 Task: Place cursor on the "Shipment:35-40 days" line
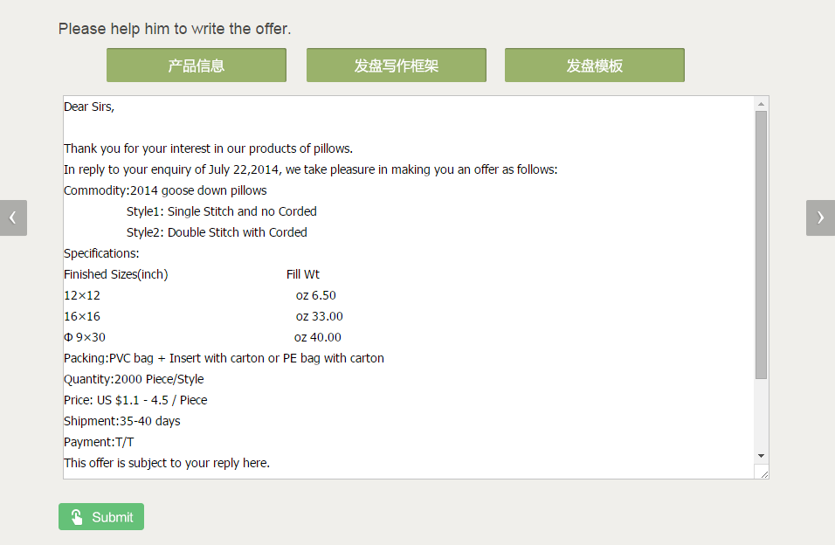pyautogui.click(x=122, y=421)
